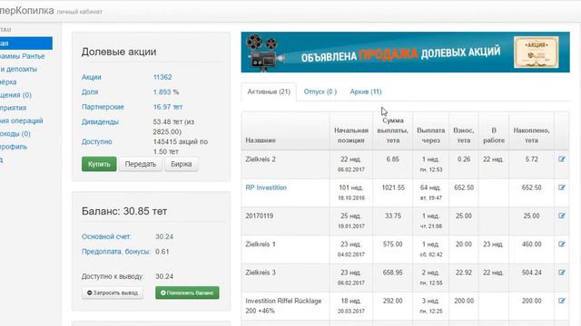Click the 1021.55 payout amount cell

point(393,187)
